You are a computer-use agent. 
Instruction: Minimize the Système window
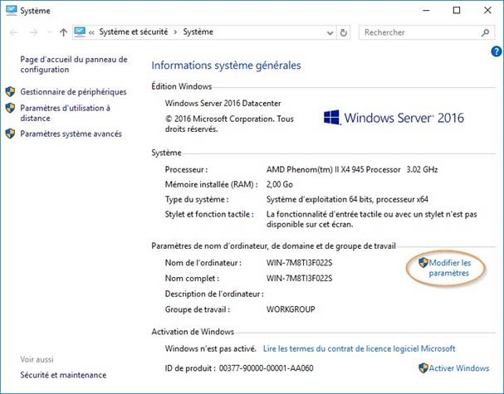(426, 10)
